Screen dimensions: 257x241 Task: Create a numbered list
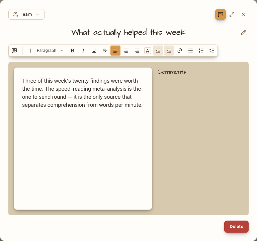(201, 51)
